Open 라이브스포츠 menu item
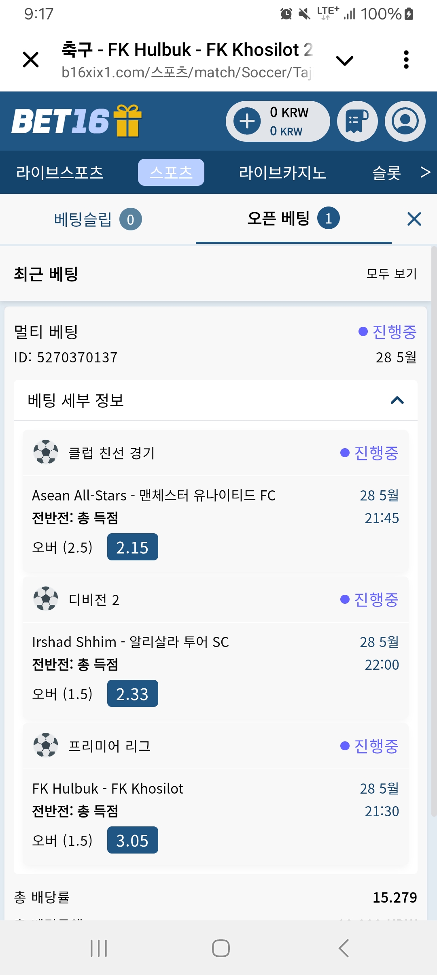This screenshot has width=437, height=975. [x=60, y=172]
